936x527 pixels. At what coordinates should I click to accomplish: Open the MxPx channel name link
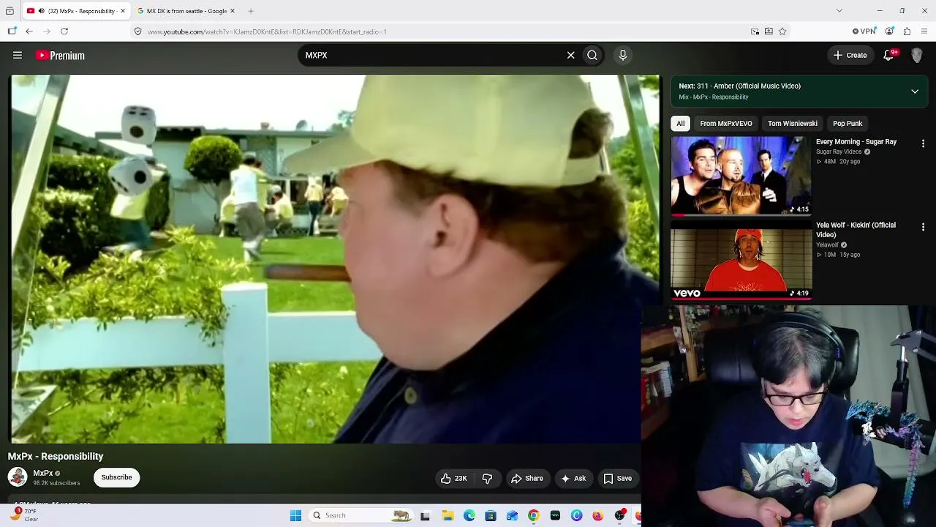click(43, 473)
